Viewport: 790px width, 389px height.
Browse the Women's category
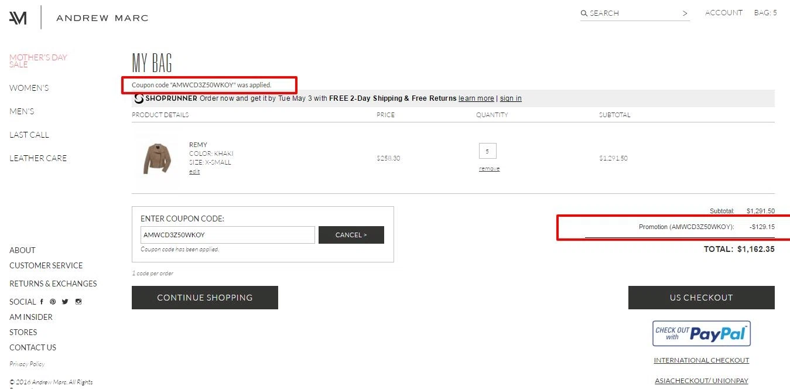coord(29,88)
